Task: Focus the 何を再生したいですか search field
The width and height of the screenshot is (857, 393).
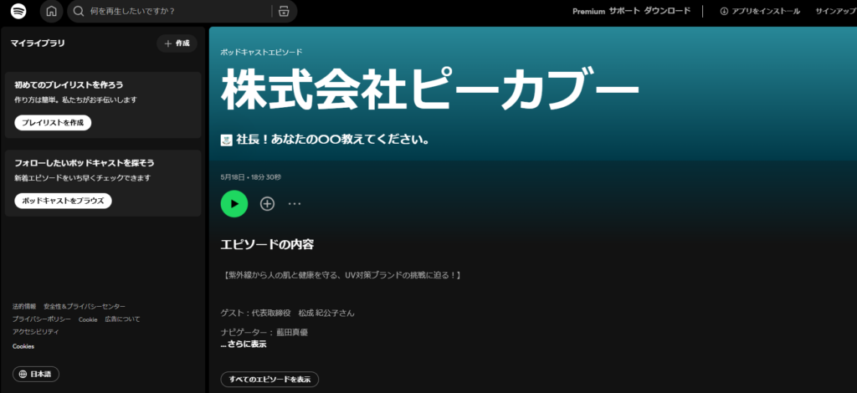Action: point(177,11)
